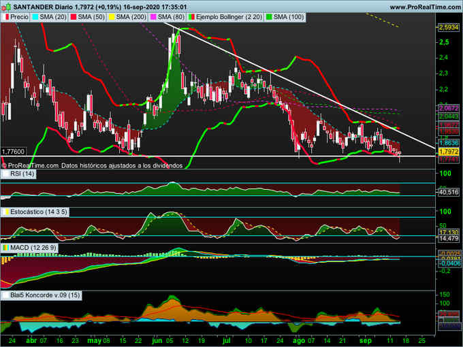This screenshot has height=347, width=463.
Task: Click the Estocástico yellow-white icon
Action: click(5, 212)
